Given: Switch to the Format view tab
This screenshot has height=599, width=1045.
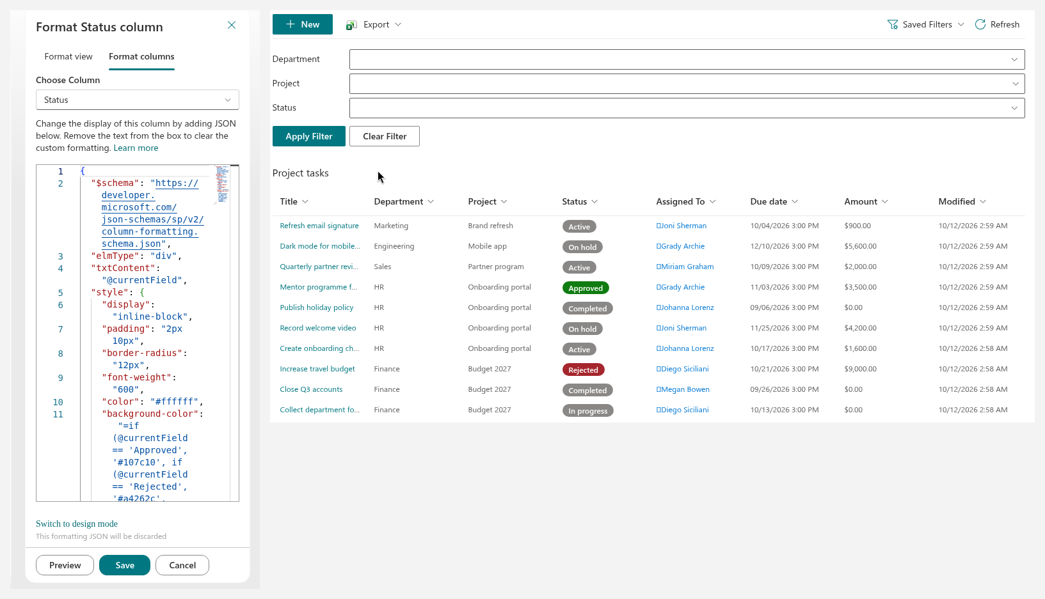Looking at the screenshot, I should tap(68, 56).
